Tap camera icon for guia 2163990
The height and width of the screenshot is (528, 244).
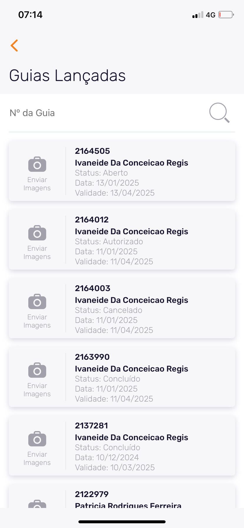pyautogui.click(x=37, y=370)
